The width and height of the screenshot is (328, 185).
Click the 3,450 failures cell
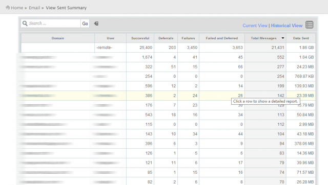point(188,48)
